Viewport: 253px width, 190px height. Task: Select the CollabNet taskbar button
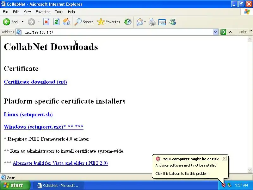[x=59, y=186]
